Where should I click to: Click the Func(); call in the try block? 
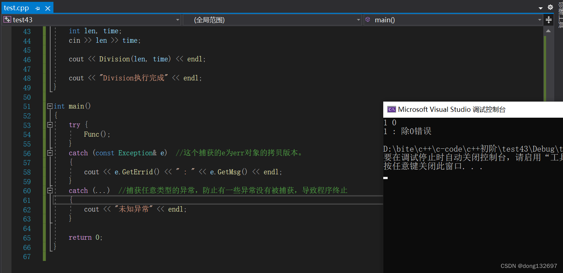(x=97, y=134)
